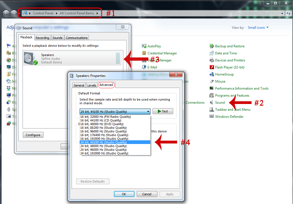The width and height of the screenshot is (293, 204).
Task: Click the Sound window title icon
Action: [19, 28]
